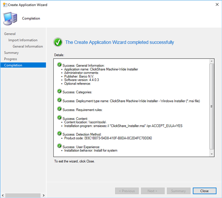Click checkmark next to General Information success
This screenshot has width=222, height=198.
(x=59, y=65)
